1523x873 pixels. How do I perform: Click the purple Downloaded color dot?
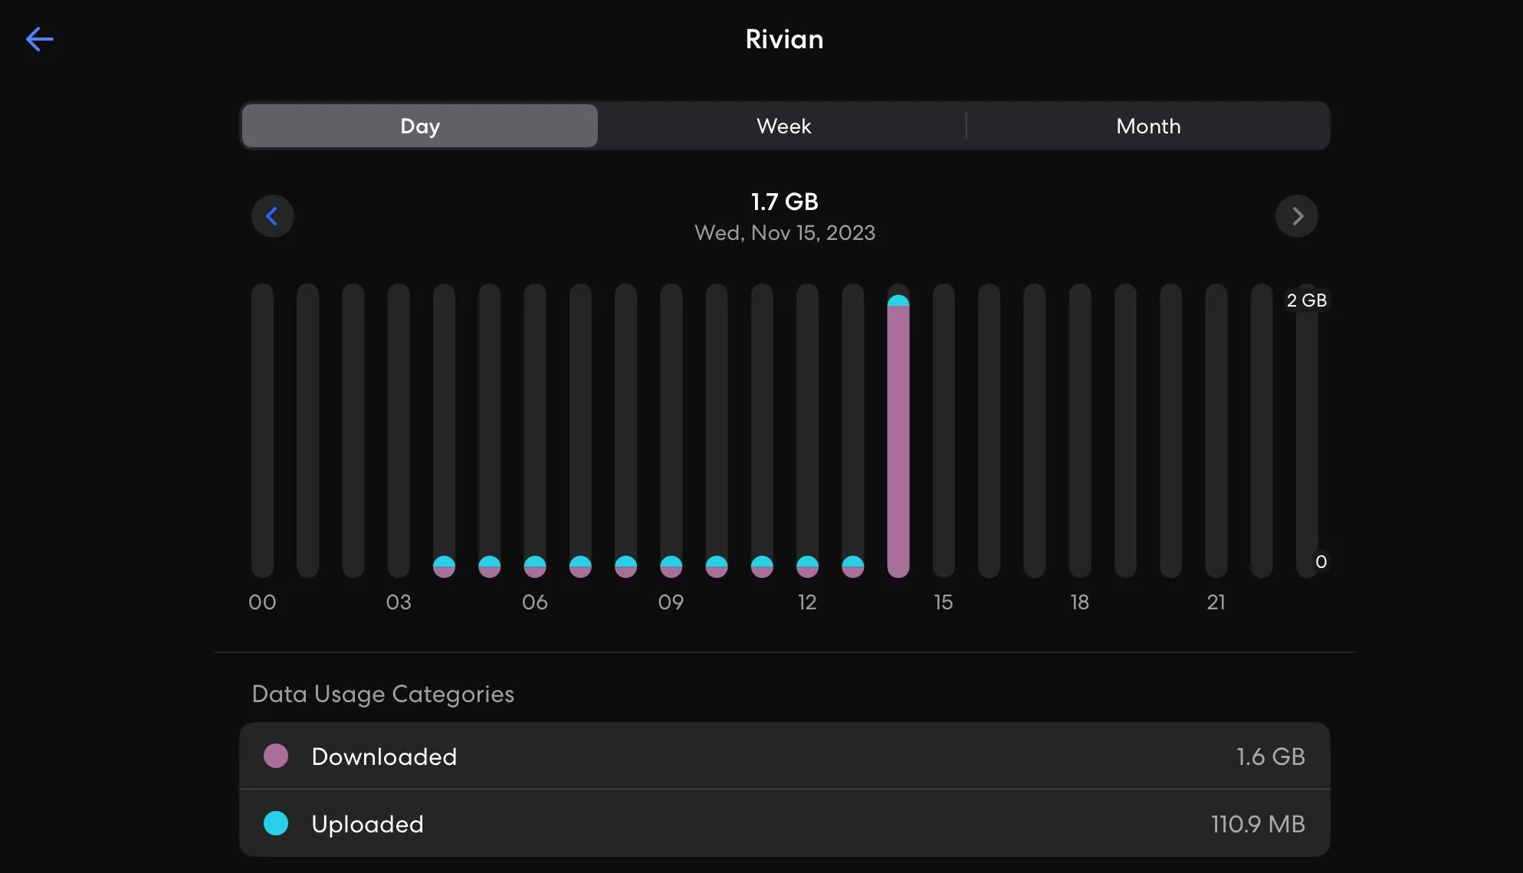[x=276, y=756]
